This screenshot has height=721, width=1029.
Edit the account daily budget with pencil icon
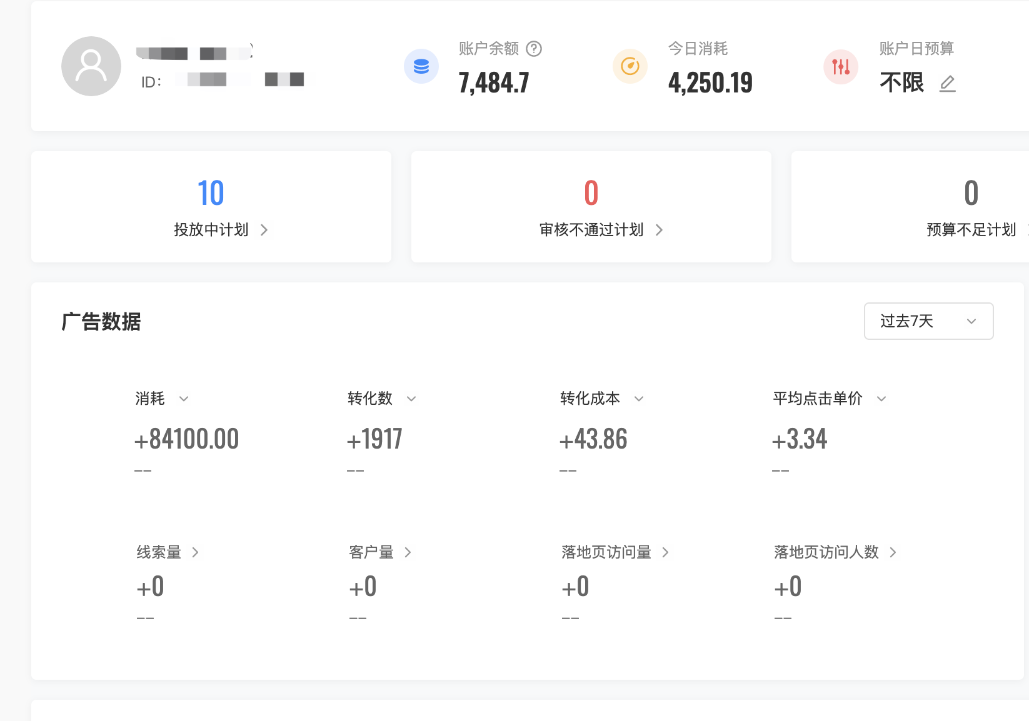pyautogui.click(x=948, y=83)
